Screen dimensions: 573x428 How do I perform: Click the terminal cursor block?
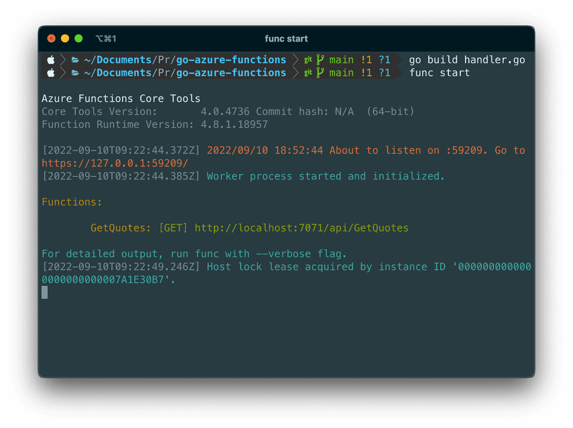coord(45,292)
